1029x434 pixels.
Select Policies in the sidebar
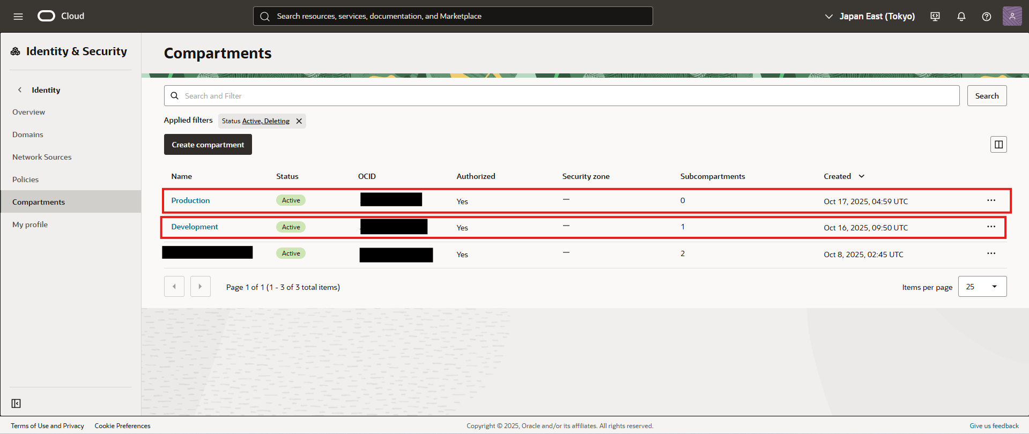tap(26, 179)
